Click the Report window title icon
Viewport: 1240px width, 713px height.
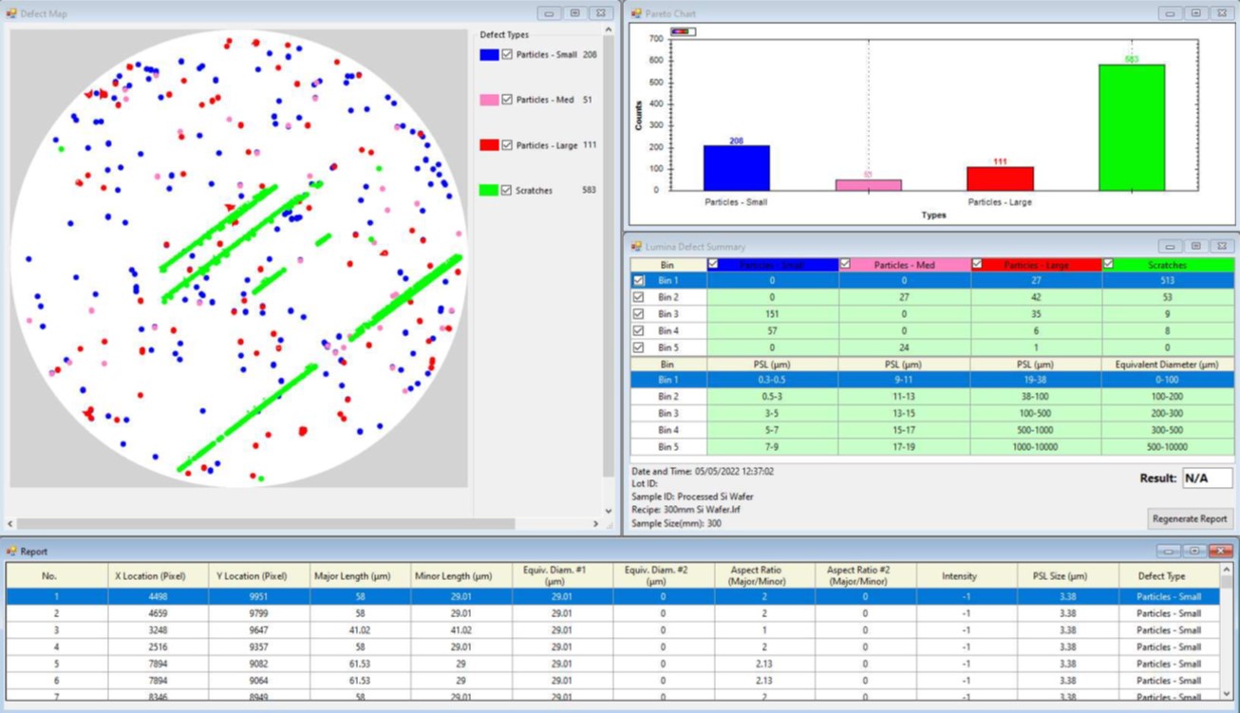pyautogui.click(x=11, y=551)
